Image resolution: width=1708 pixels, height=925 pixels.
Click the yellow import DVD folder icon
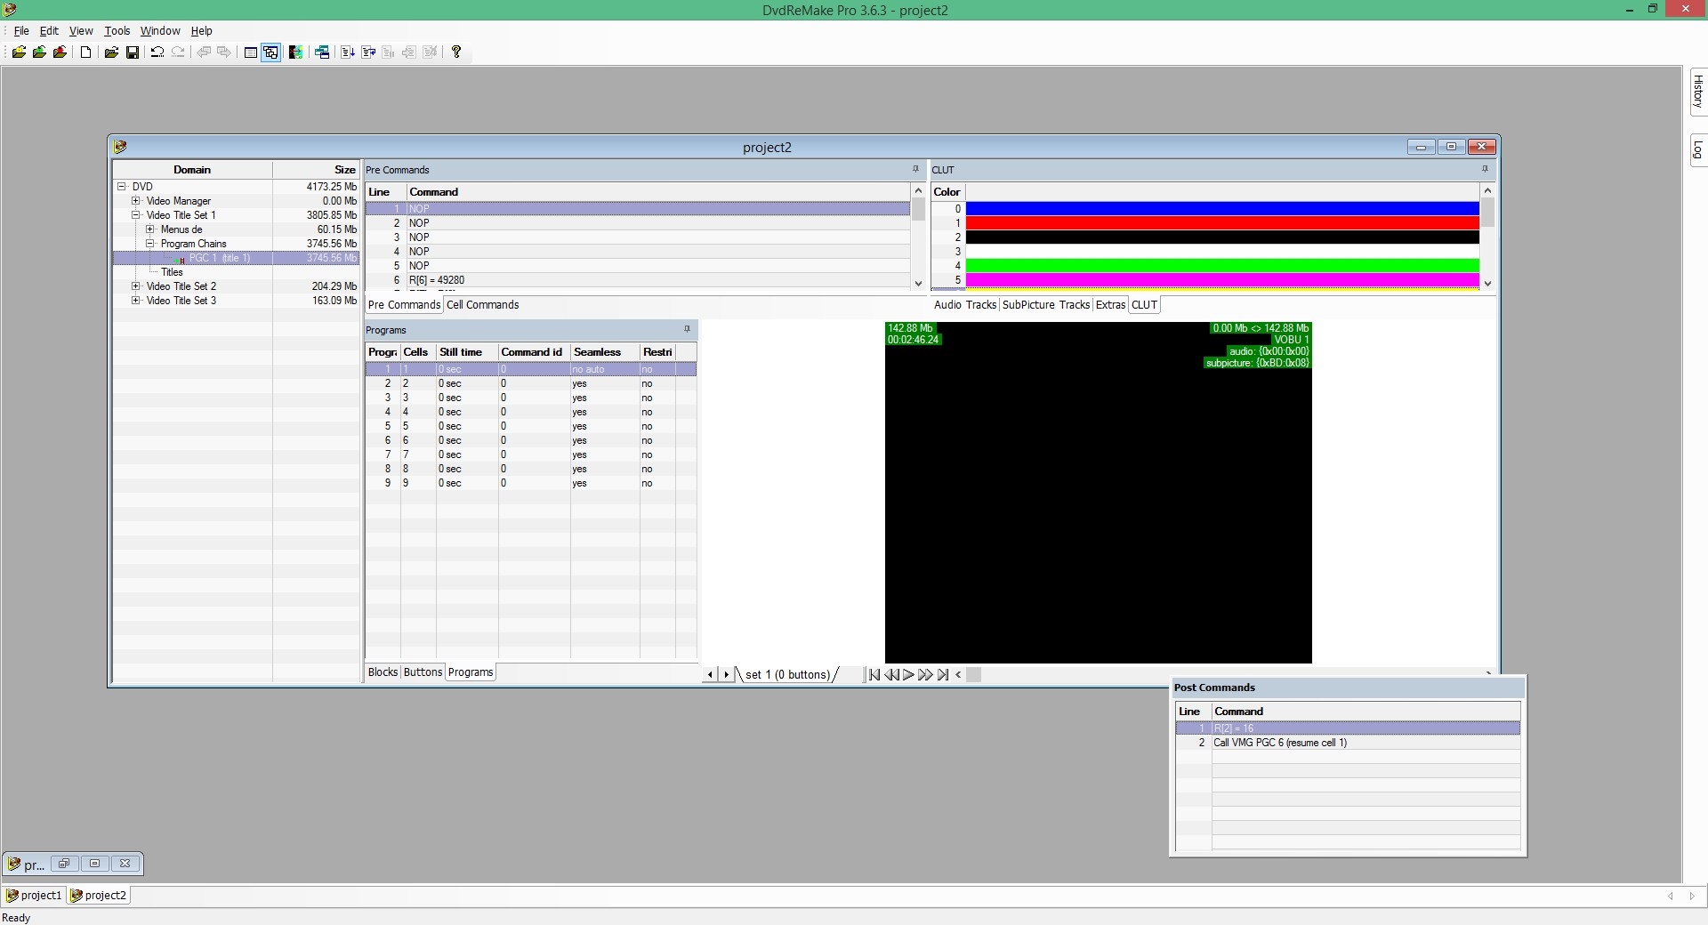point(19,52)
